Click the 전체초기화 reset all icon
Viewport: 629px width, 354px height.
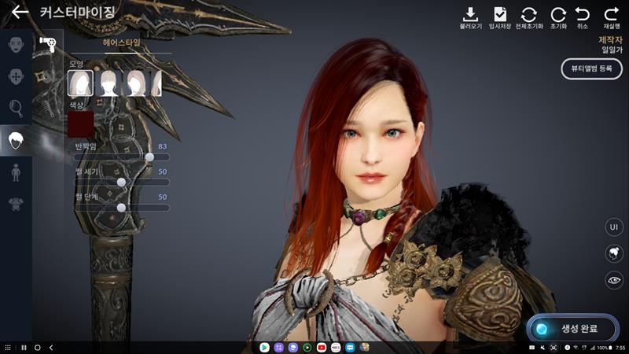(x=529, y=18)
